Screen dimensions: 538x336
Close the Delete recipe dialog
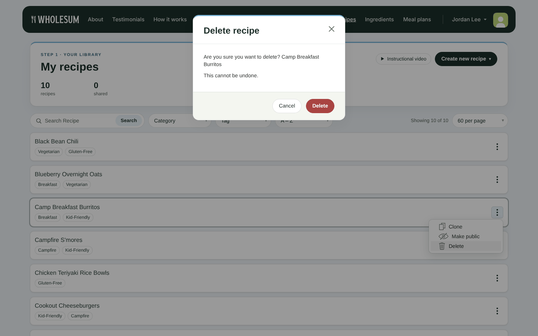(331, 29)
